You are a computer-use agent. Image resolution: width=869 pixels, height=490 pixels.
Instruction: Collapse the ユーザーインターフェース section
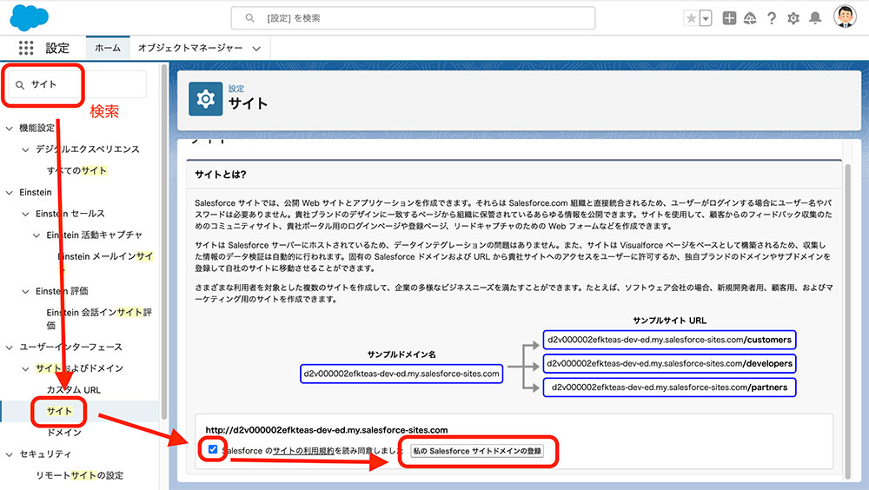click(x=10, y=347)
